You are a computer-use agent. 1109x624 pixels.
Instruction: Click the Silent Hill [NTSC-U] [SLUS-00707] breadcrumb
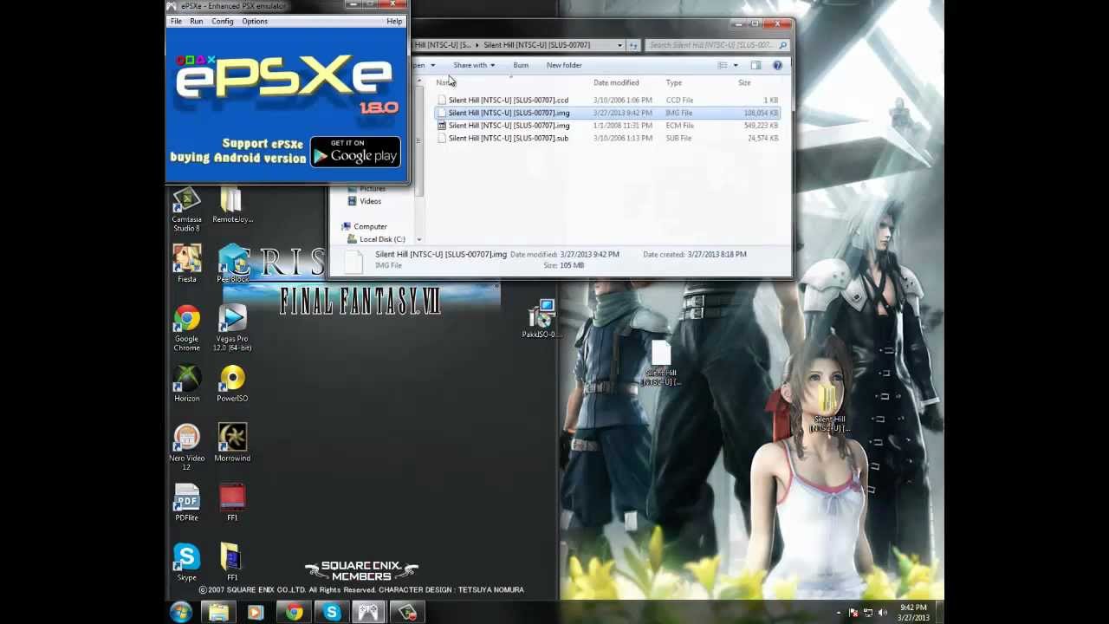(x=536, y=45)
